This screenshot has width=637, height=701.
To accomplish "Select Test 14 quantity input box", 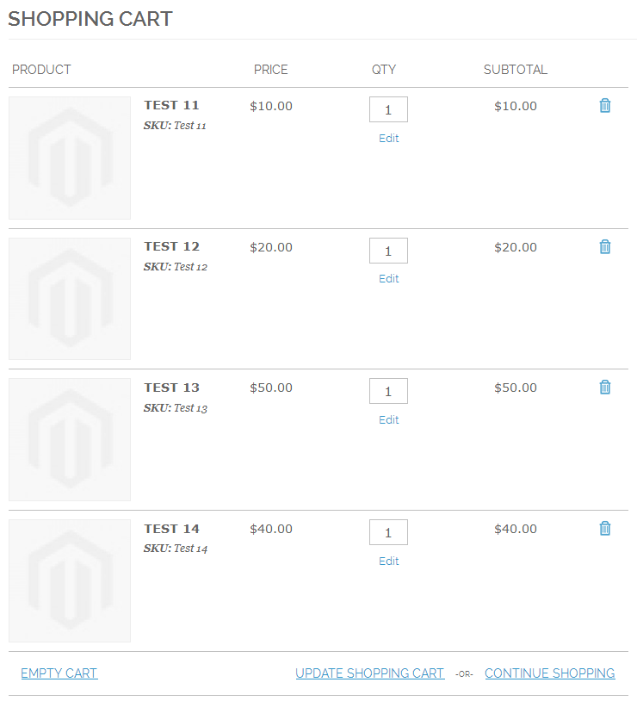I will coord(388,532).
